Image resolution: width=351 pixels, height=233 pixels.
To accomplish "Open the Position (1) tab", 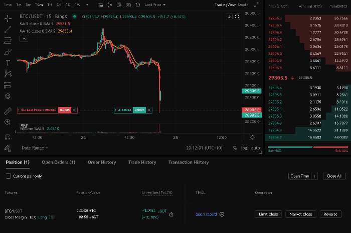I will tap(18, 162).
